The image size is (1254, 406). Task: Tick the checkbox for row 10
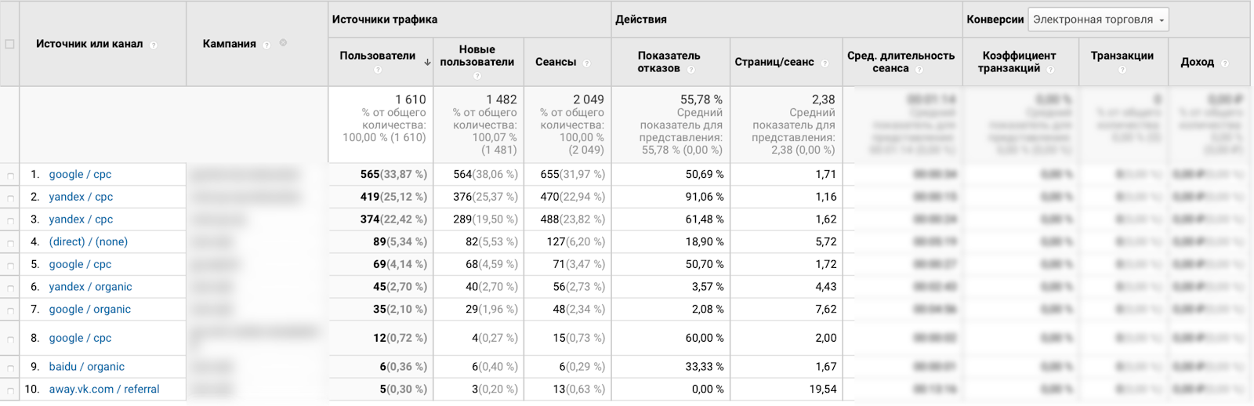coord(10,391)
